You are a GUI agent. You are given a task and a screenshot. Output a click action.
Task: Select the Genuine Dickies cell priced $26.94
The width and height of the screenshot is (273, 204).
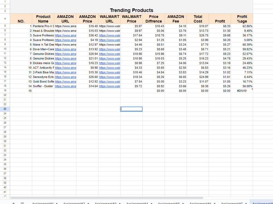pos(43,54)
